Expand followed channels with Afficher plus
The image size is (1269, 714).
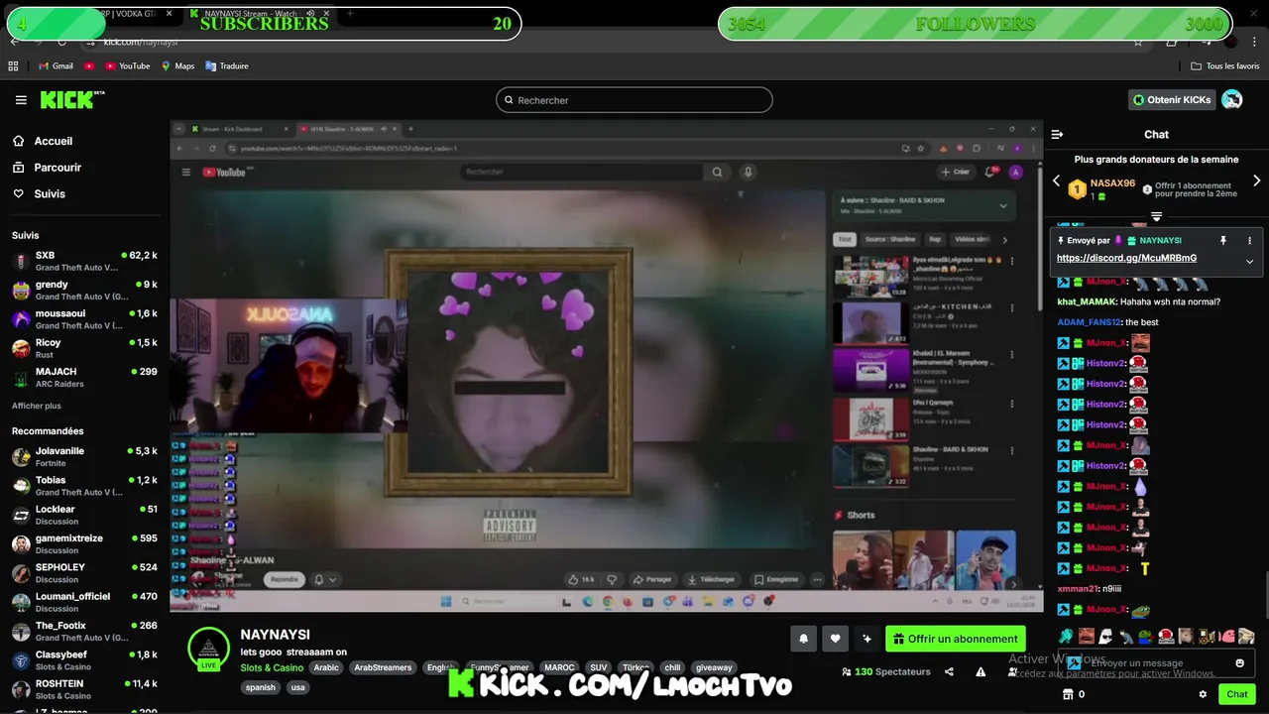[36, 406]
